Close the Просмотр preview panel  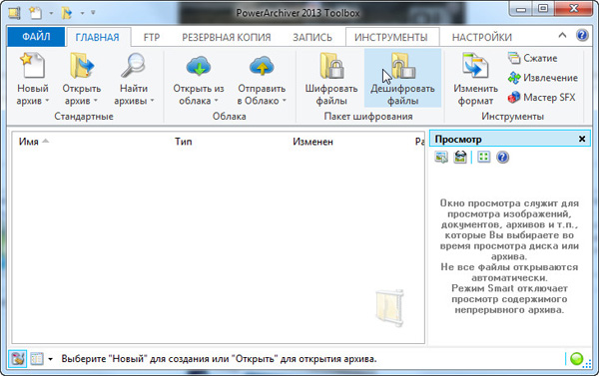tap(582, 139)
